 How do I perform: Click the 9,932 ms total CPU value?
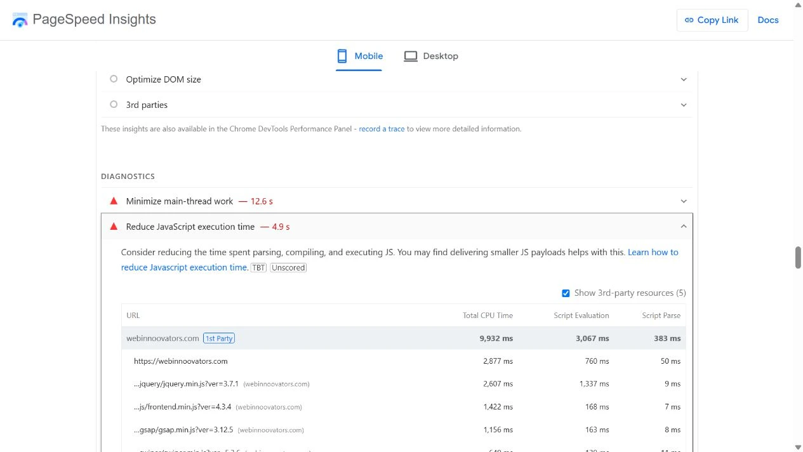click(496, 338)
